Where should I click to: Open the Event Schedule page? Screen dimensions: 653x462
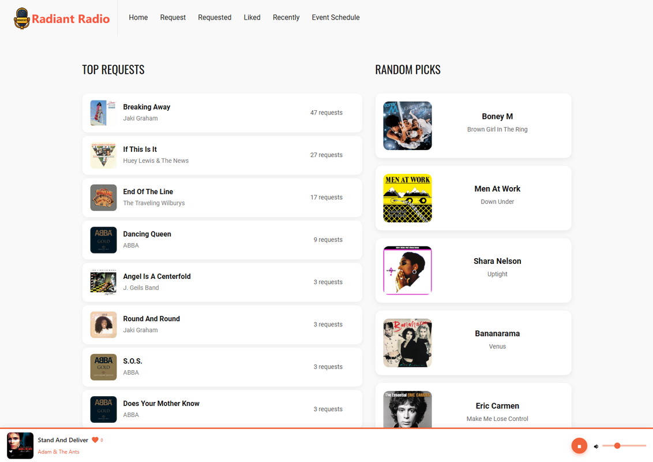[335, 17]
